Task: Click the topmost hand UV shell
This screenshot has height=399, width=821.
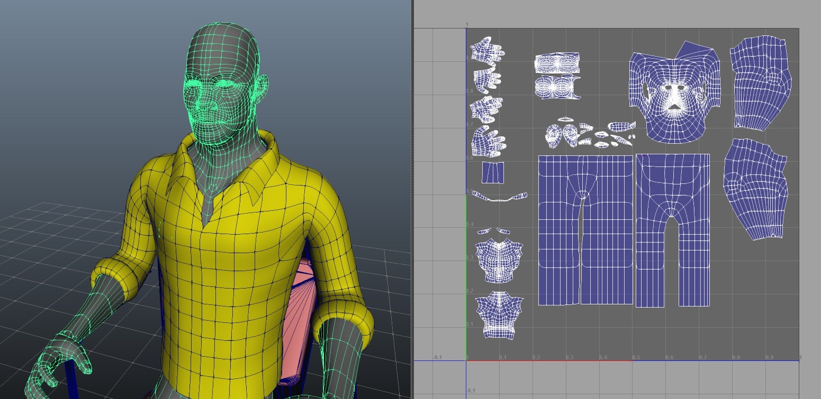Action: click(488, 50)
